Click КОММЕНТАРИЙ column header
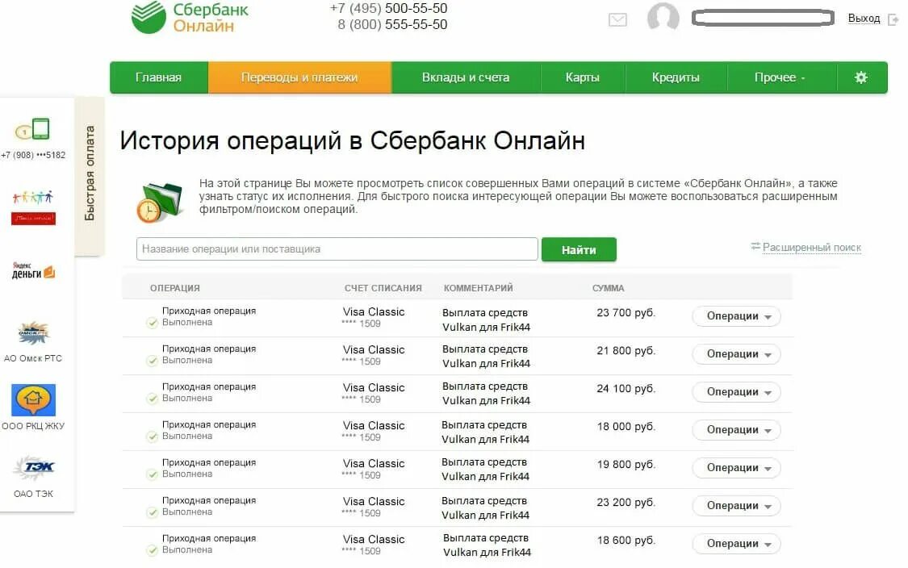The image size is (908, 568). (479, 288)
